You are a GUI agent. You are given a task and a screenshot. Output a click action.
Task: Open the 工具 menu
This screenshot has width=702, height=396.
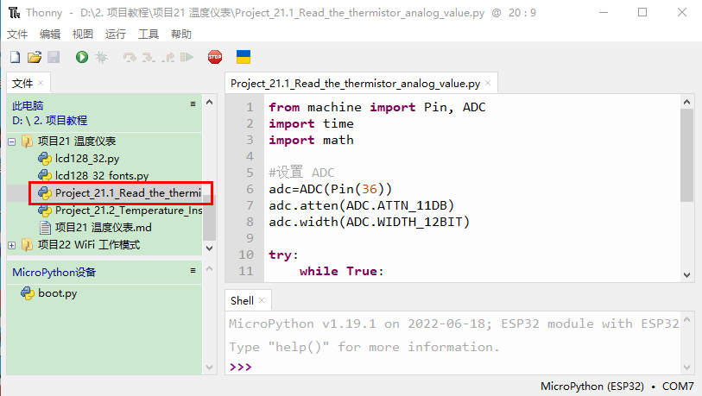click(x=149, y=34)
